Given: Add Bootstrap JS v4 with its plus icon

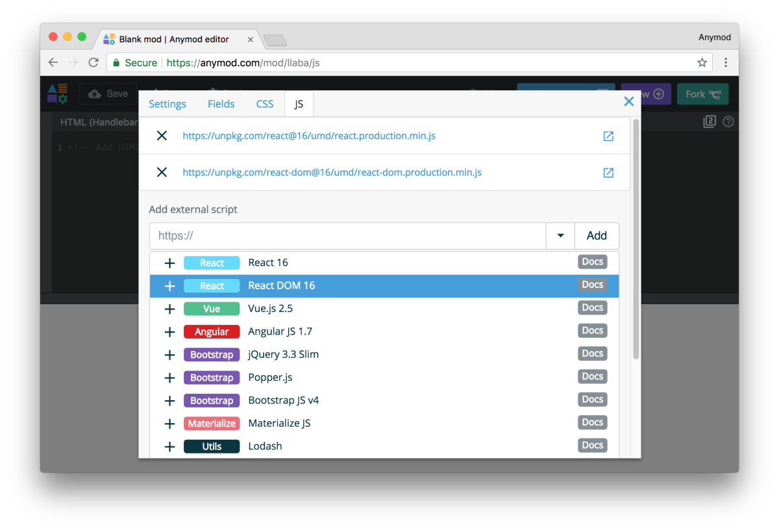Looking at the screenshot, I should 169,401.
